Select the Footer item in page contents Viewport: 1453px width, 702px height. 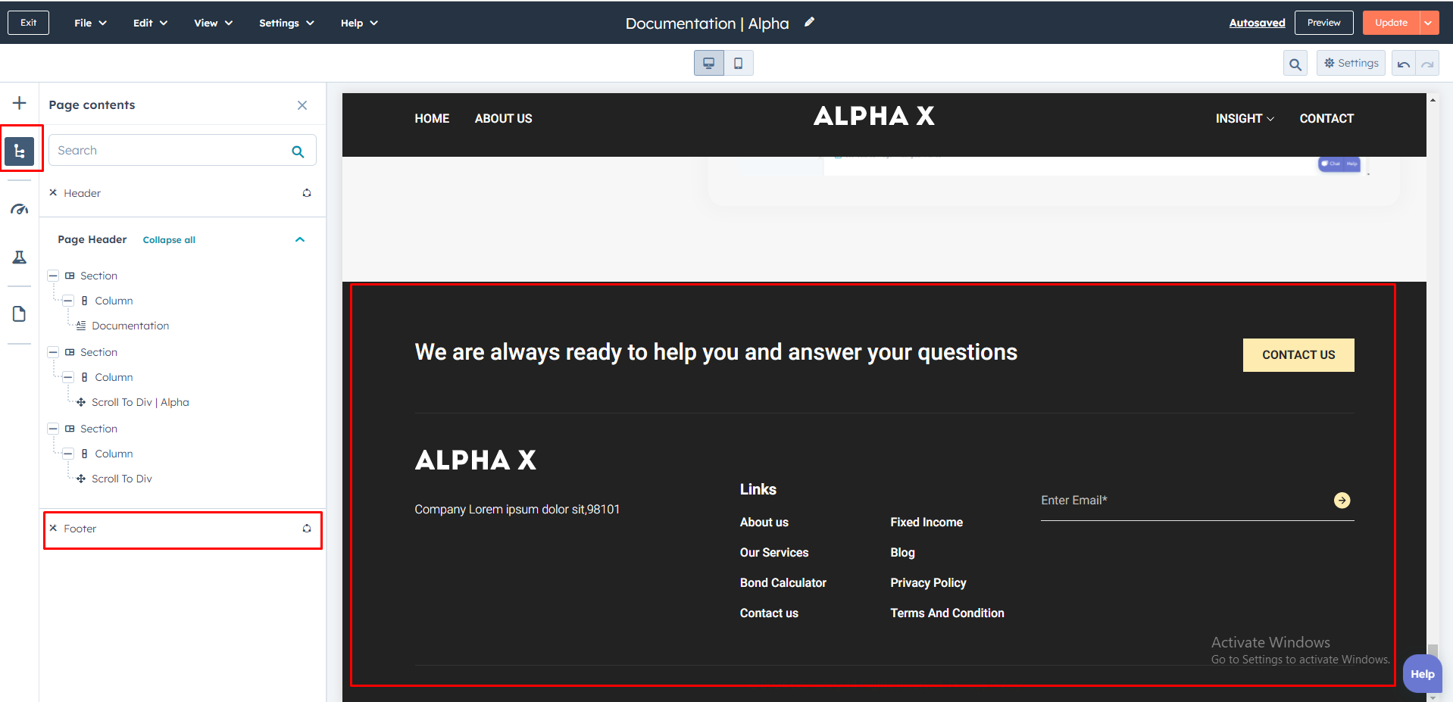[80, 529]
